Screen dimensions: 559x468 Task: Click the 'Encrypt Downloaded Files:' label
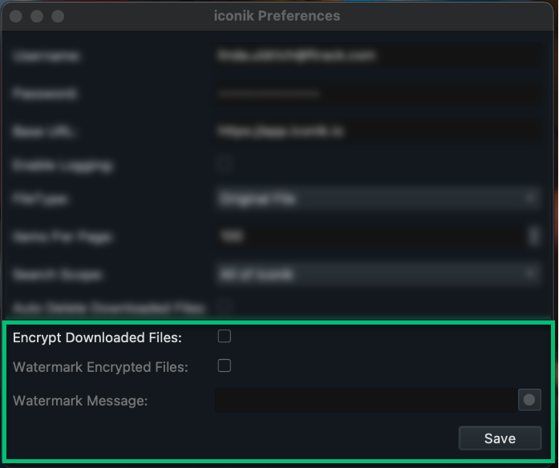(x=97, y=337)
